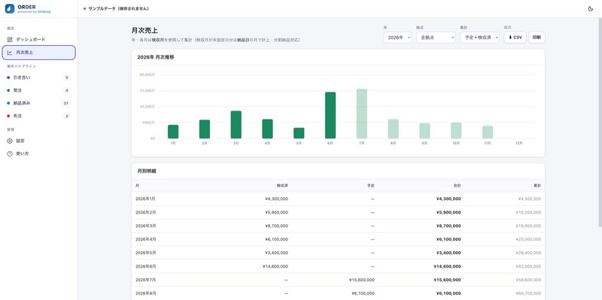Viewport: 602px width, 300px height.
Task: Download data with the CSV button
Action: tap(515, 37)
